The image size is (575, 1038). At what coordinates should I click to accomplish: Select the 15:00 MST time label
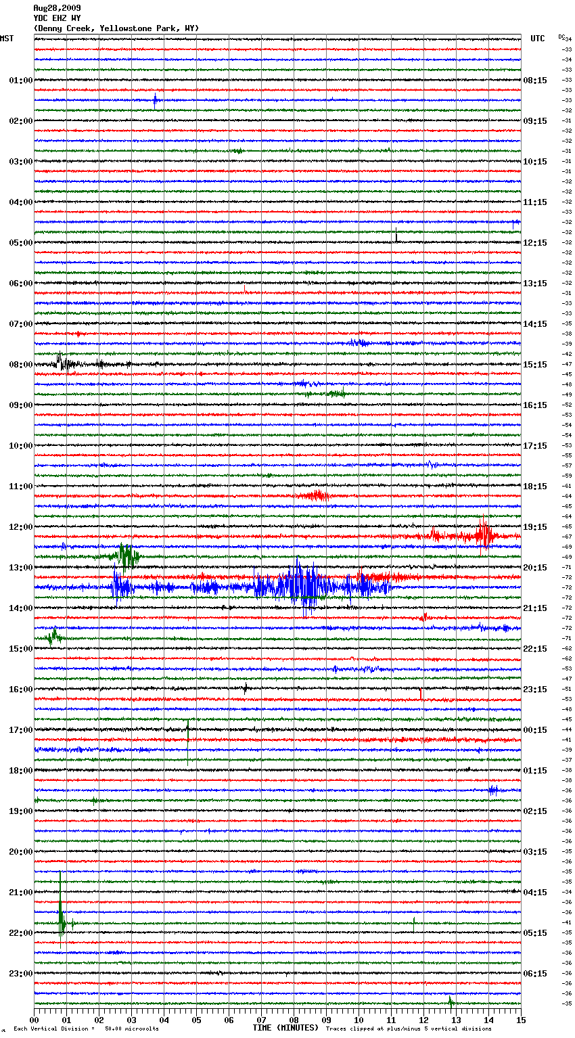coord(21,649)
